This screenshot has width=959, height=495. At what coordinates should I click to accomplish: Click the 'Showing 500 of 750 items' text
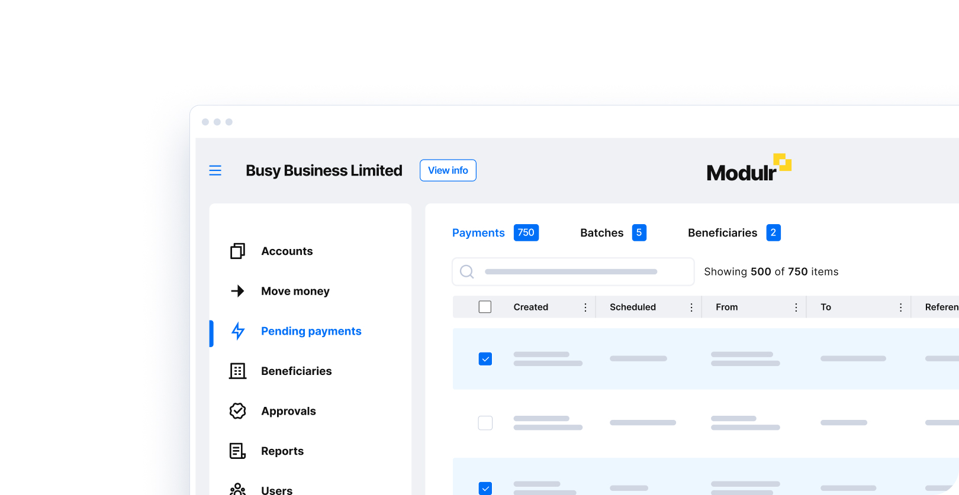(x=771, y=271)
